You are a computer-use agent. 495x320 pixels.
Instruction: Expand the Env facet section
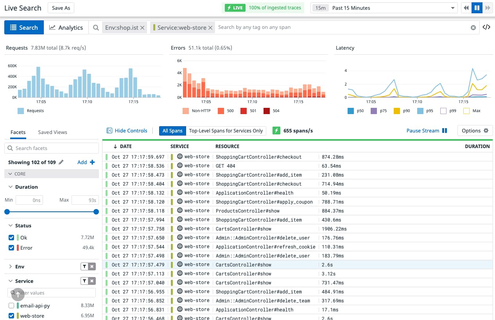pyautogui.click(x=11, y=266)
